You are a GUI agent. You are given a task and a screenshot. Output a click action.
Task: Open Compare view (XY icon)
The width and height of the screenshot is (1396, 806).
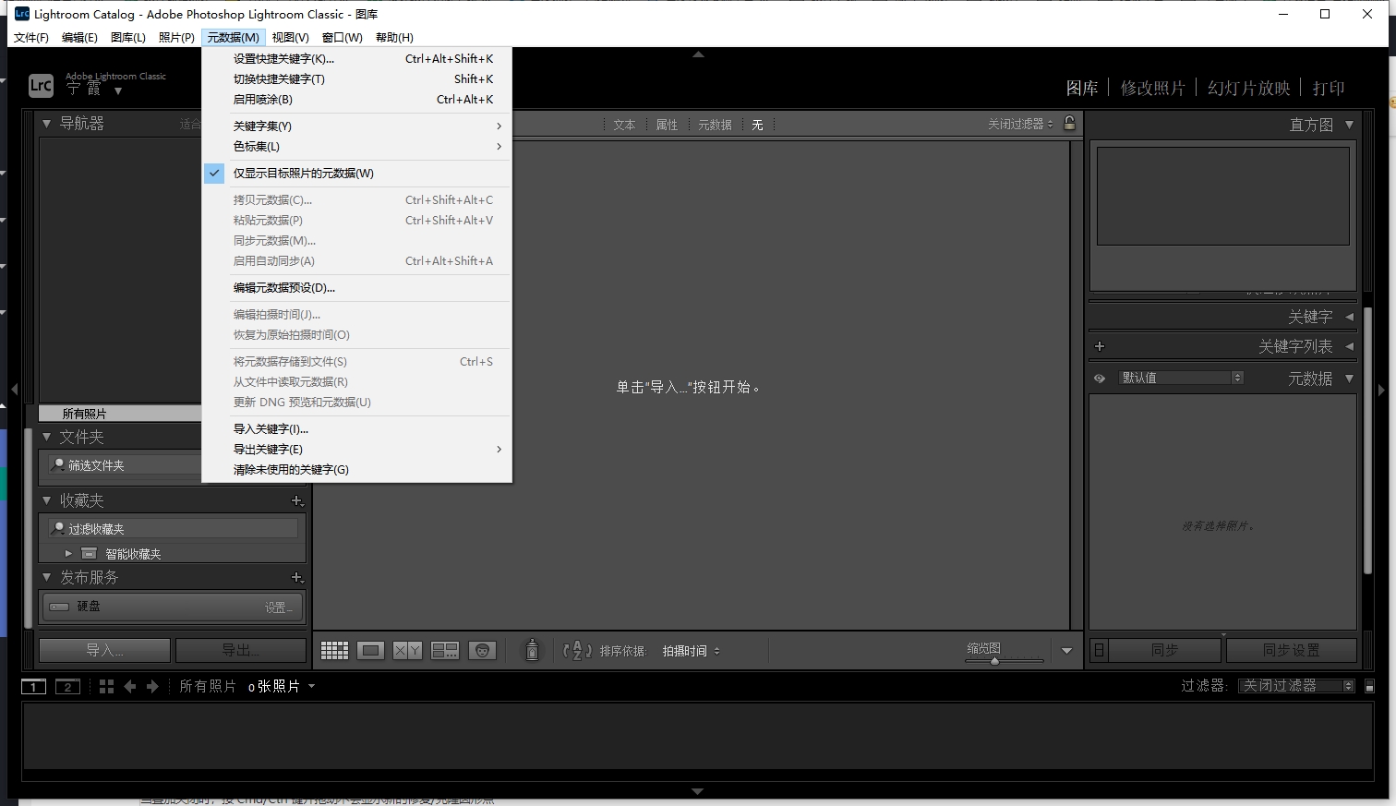(x=407, y=651)
